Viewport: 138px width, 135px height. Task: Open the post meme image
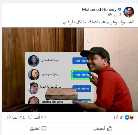70,69
